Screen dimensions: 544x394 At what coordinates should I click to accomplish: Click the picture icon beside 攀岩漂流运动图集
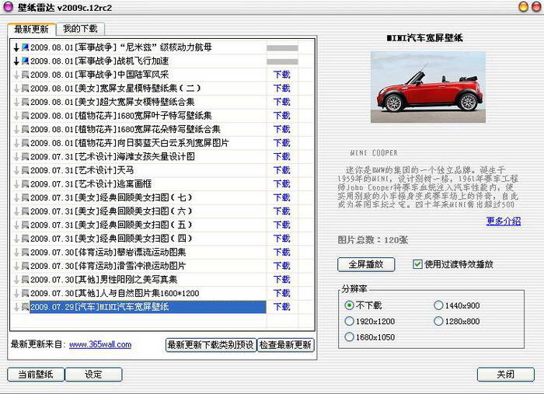point(26,252)
